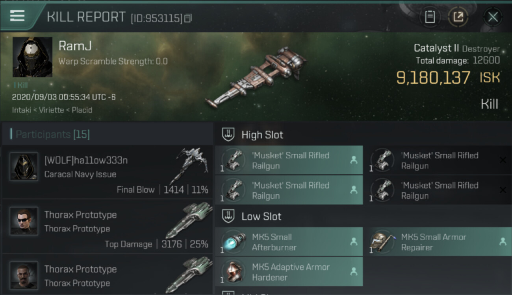This screenshot has height=295, width=512.
Task: Select the MK5 Adaptive Armor Hardener icon
Action: pyautogui.click(x=234, y=272)
